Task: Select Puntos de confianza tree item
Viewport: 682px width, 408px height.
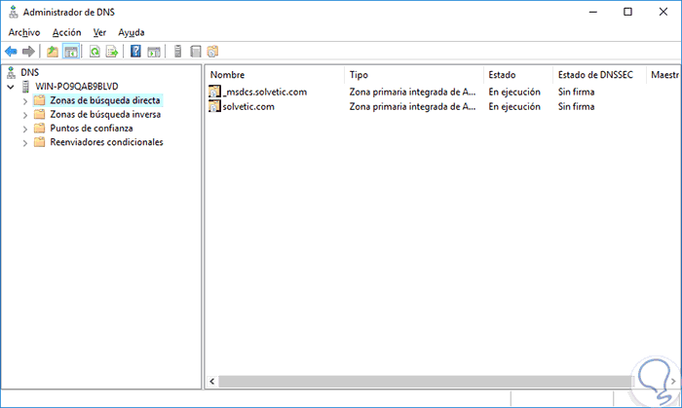Action: (x=92, y=129)
